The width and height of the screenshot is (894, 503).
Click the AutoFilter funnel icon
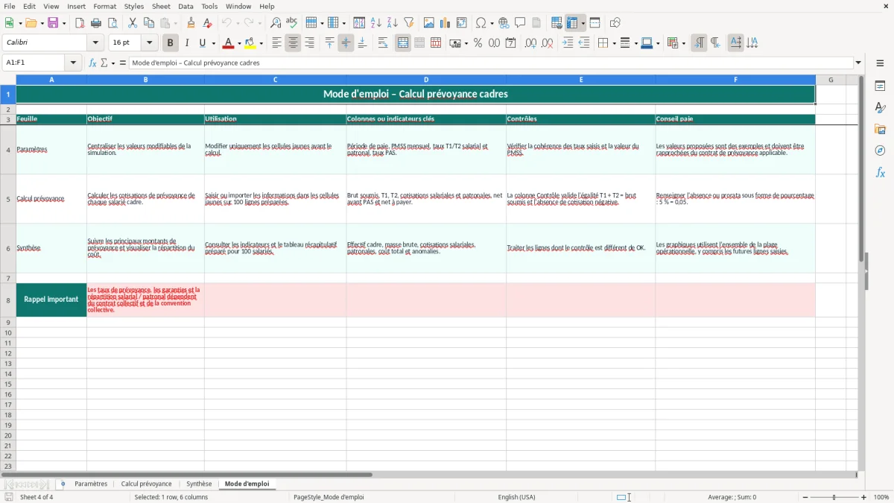click(409, 23)
